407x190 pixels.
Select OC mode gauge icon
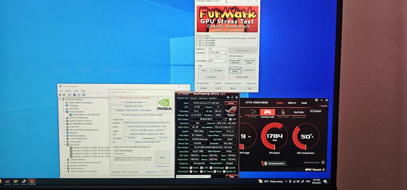pyautogui.click(x=252, y=112)
